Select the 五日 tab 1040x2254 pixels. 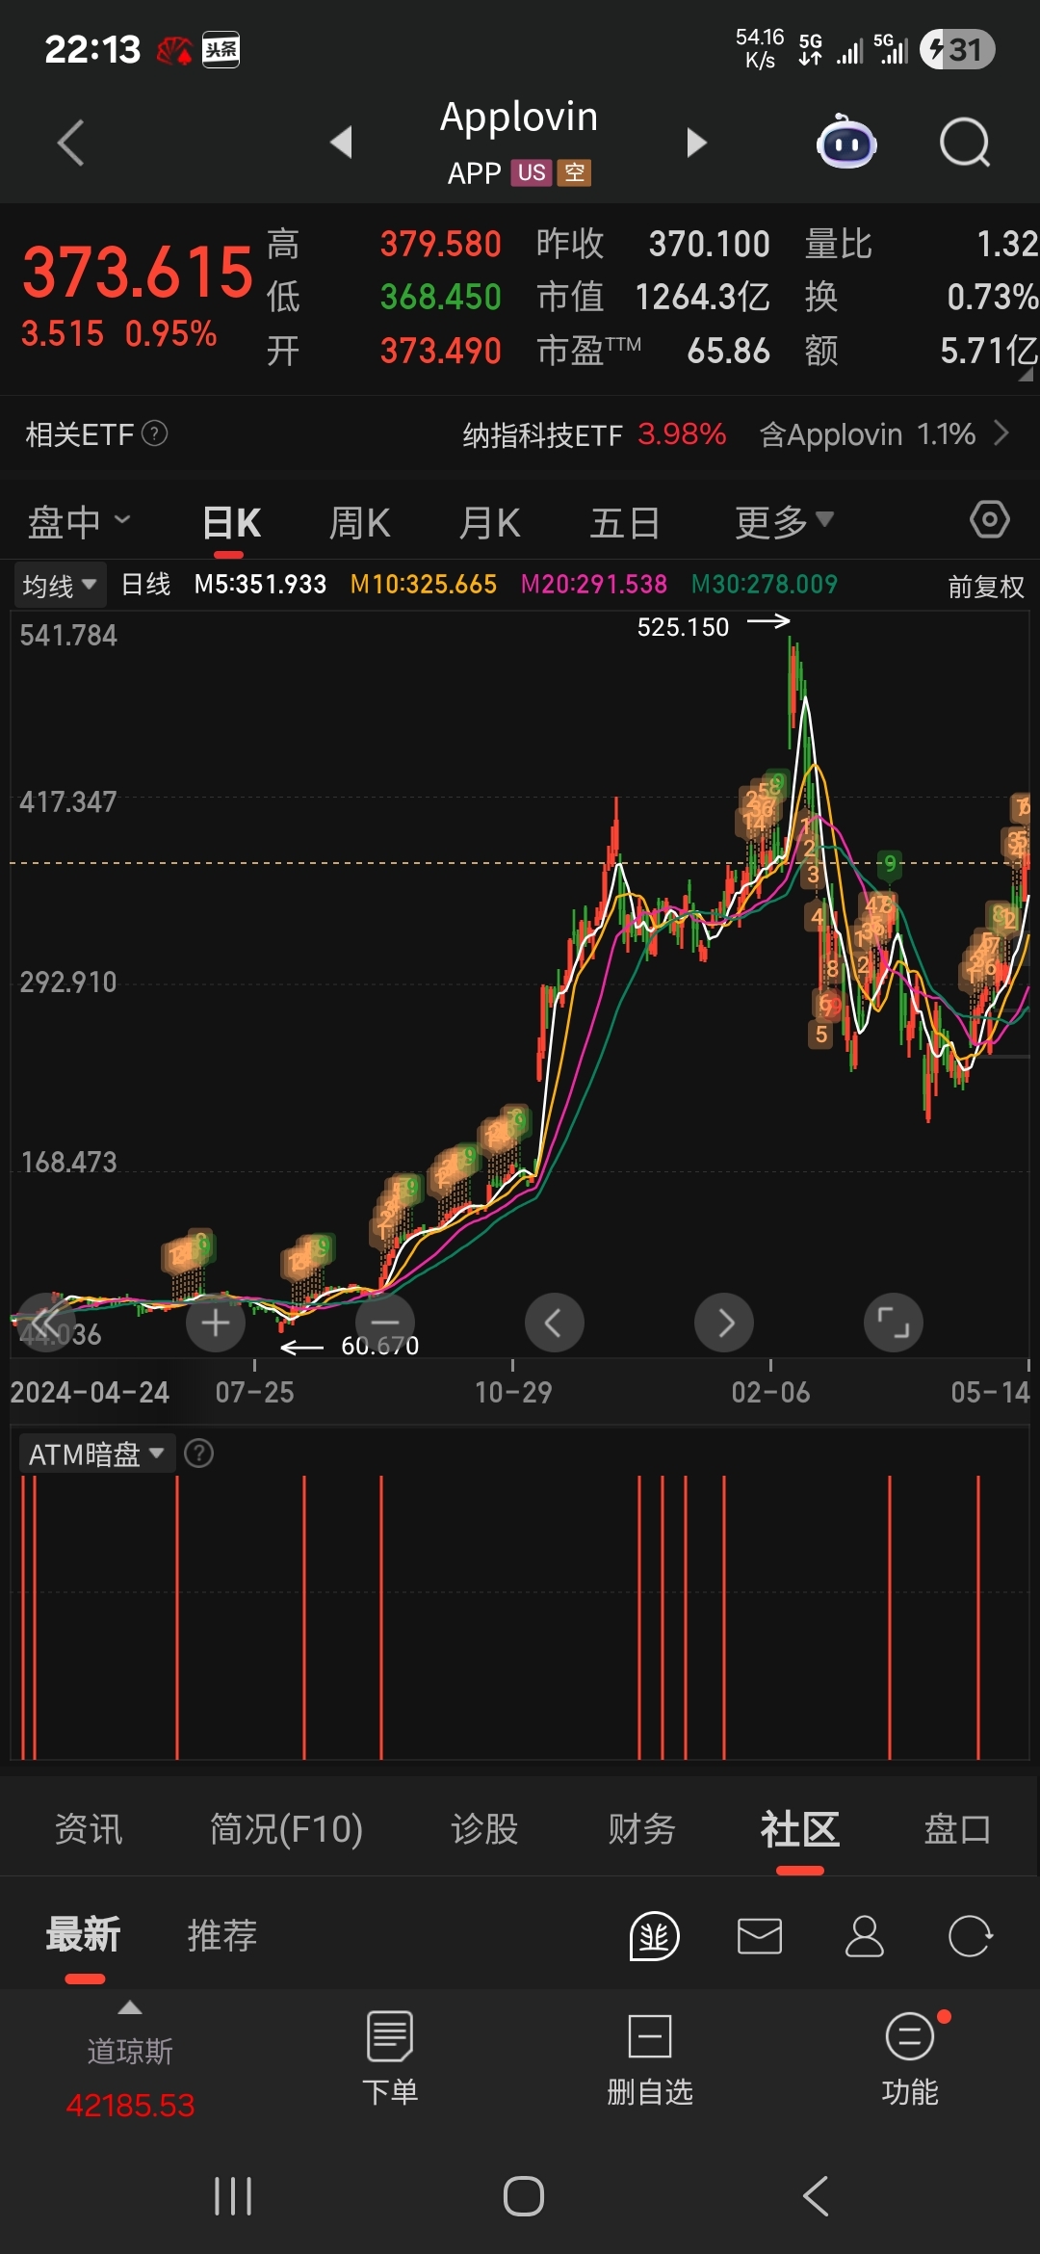coord(625,523)
